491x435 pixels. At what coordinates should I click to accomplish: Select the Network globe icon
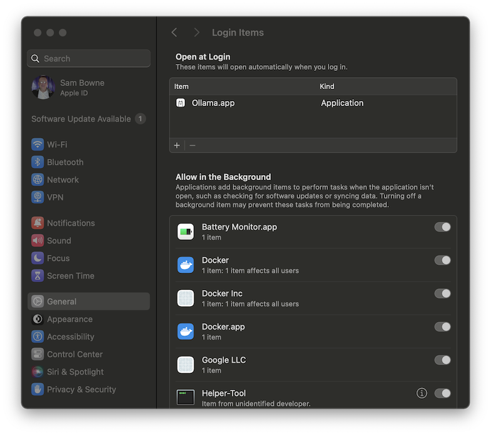38,180
